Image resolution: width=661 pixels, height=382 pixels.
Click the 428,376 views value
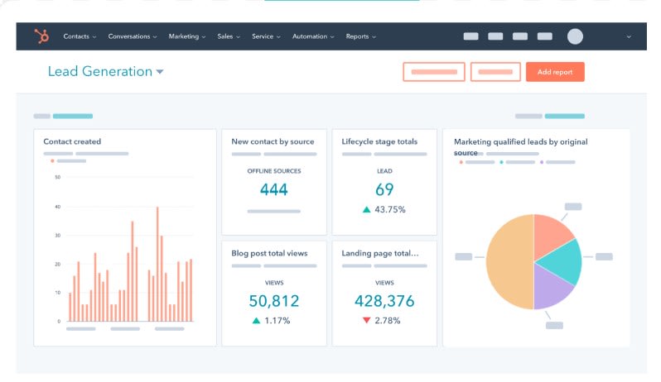(x=384, y=301)
